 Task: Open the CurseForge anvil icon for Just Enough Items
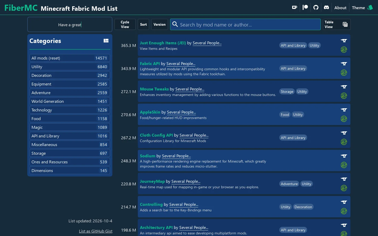(x=344, y=41)
